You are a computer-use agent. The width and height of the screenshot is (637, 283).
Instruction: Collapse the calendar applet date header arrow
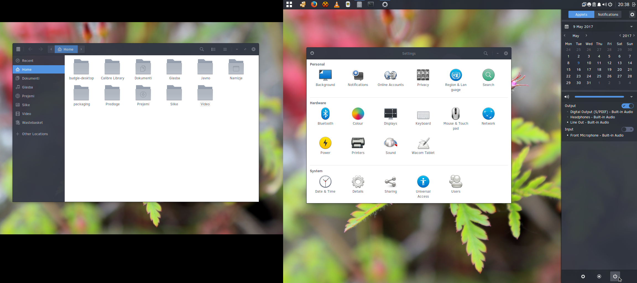631,27
